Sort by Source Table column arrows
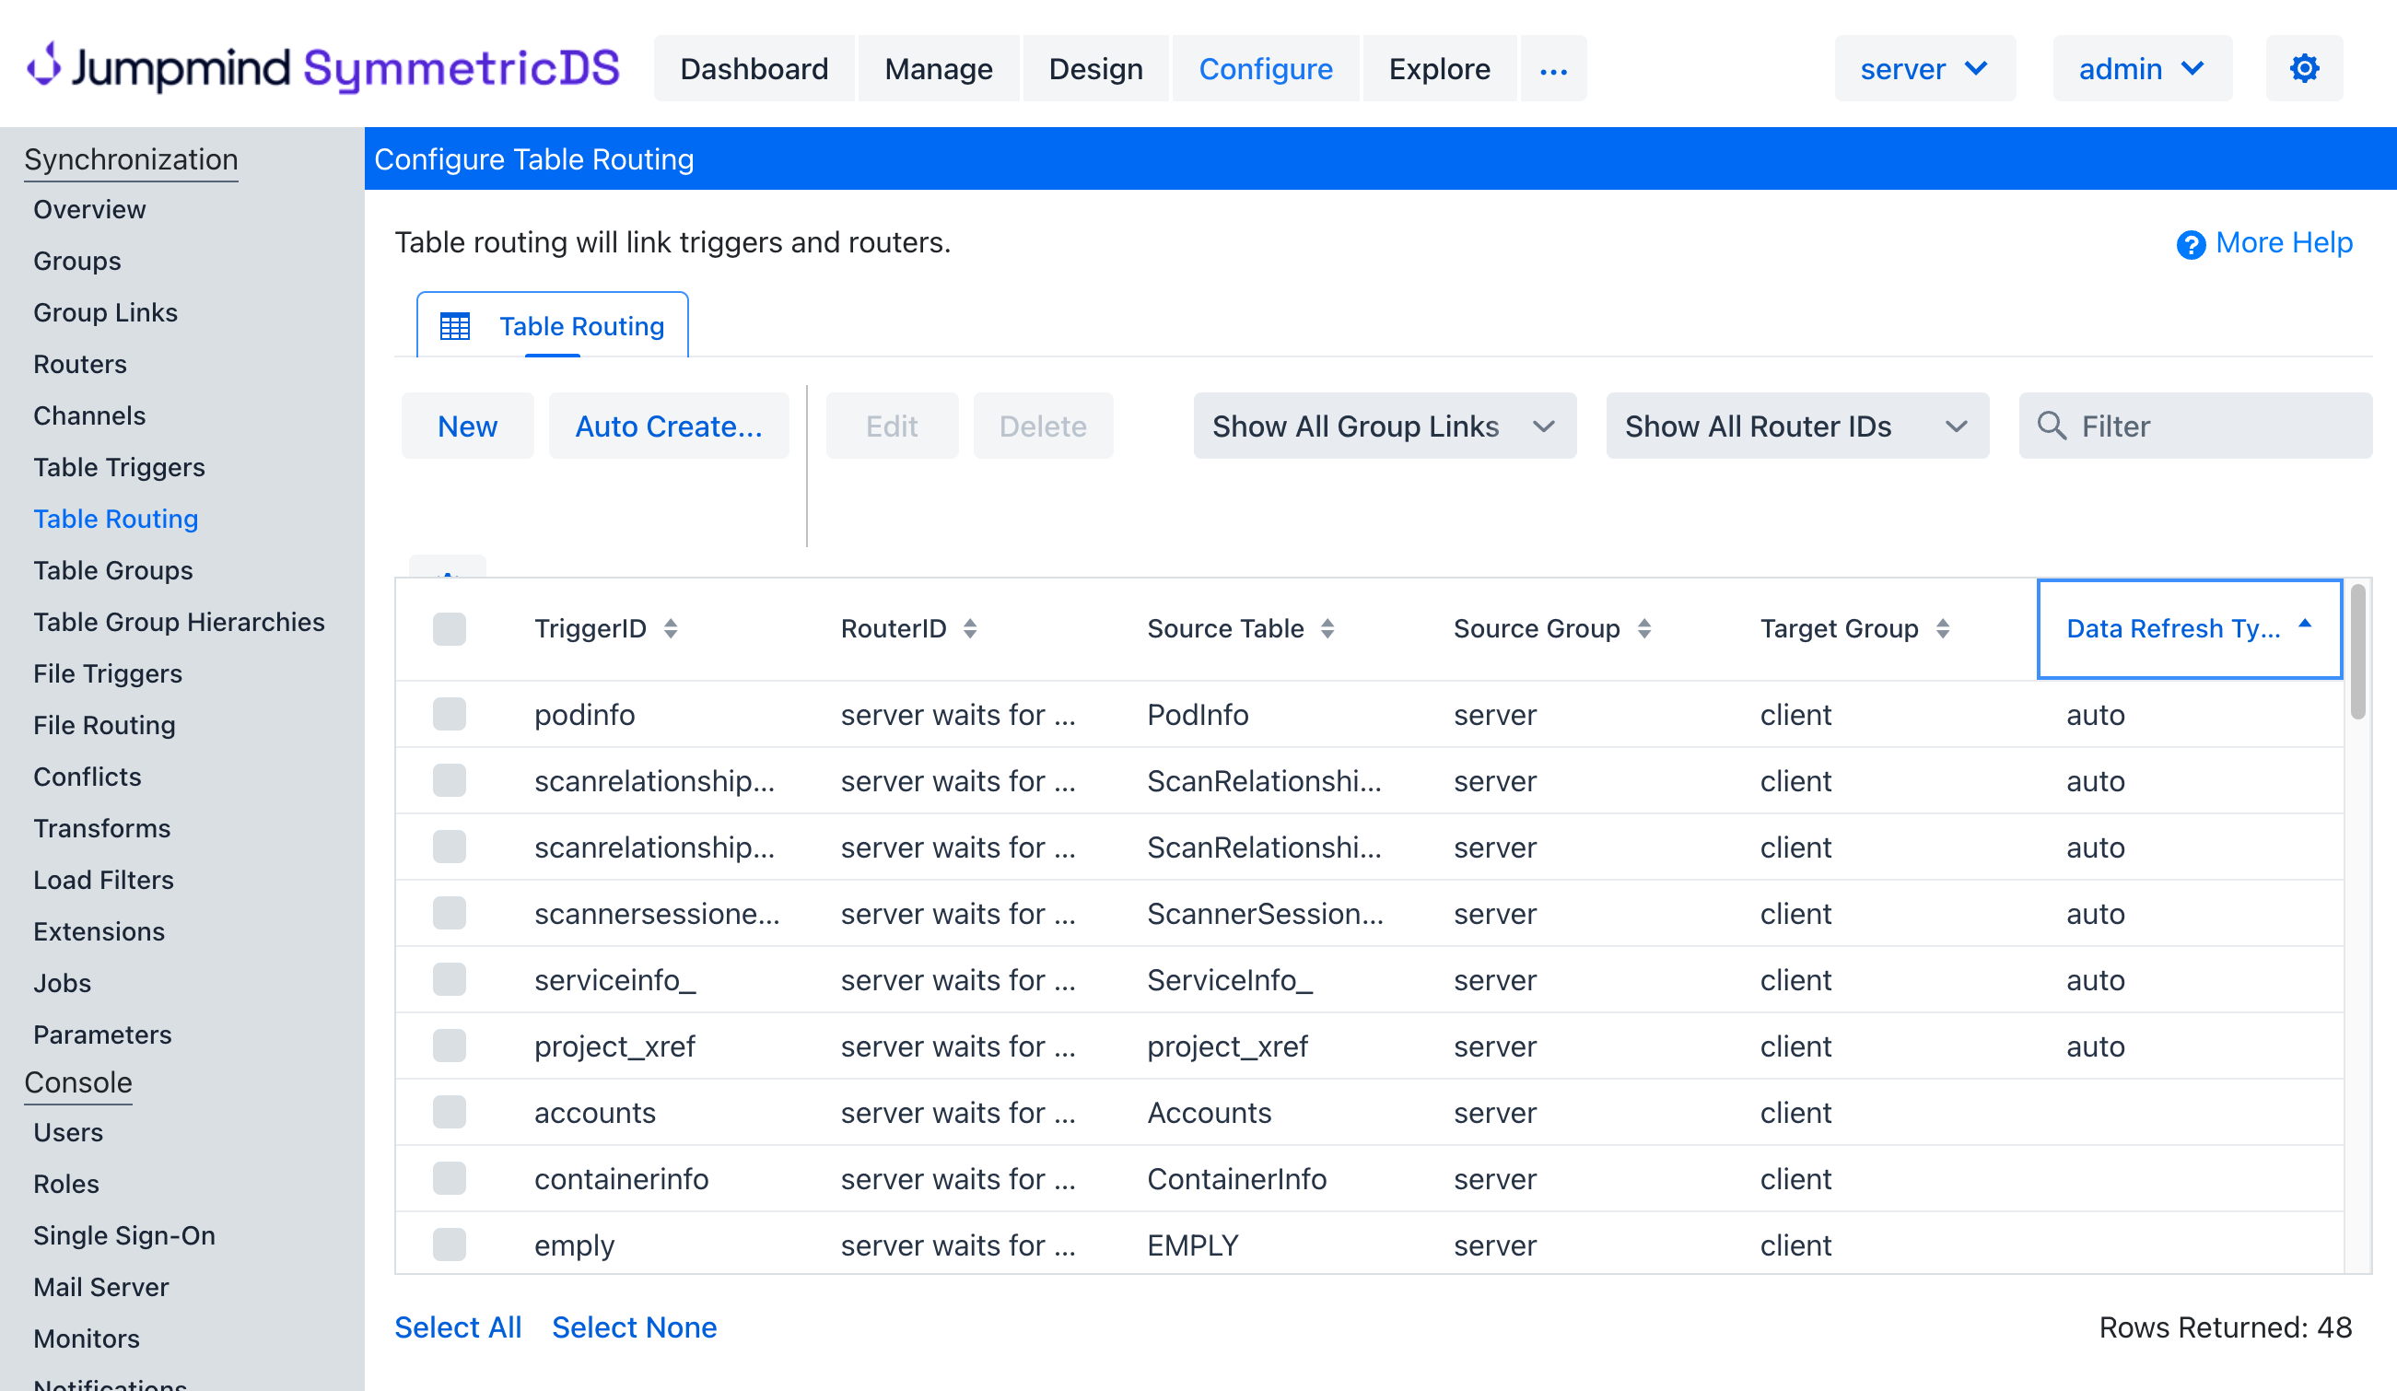 1327,628
